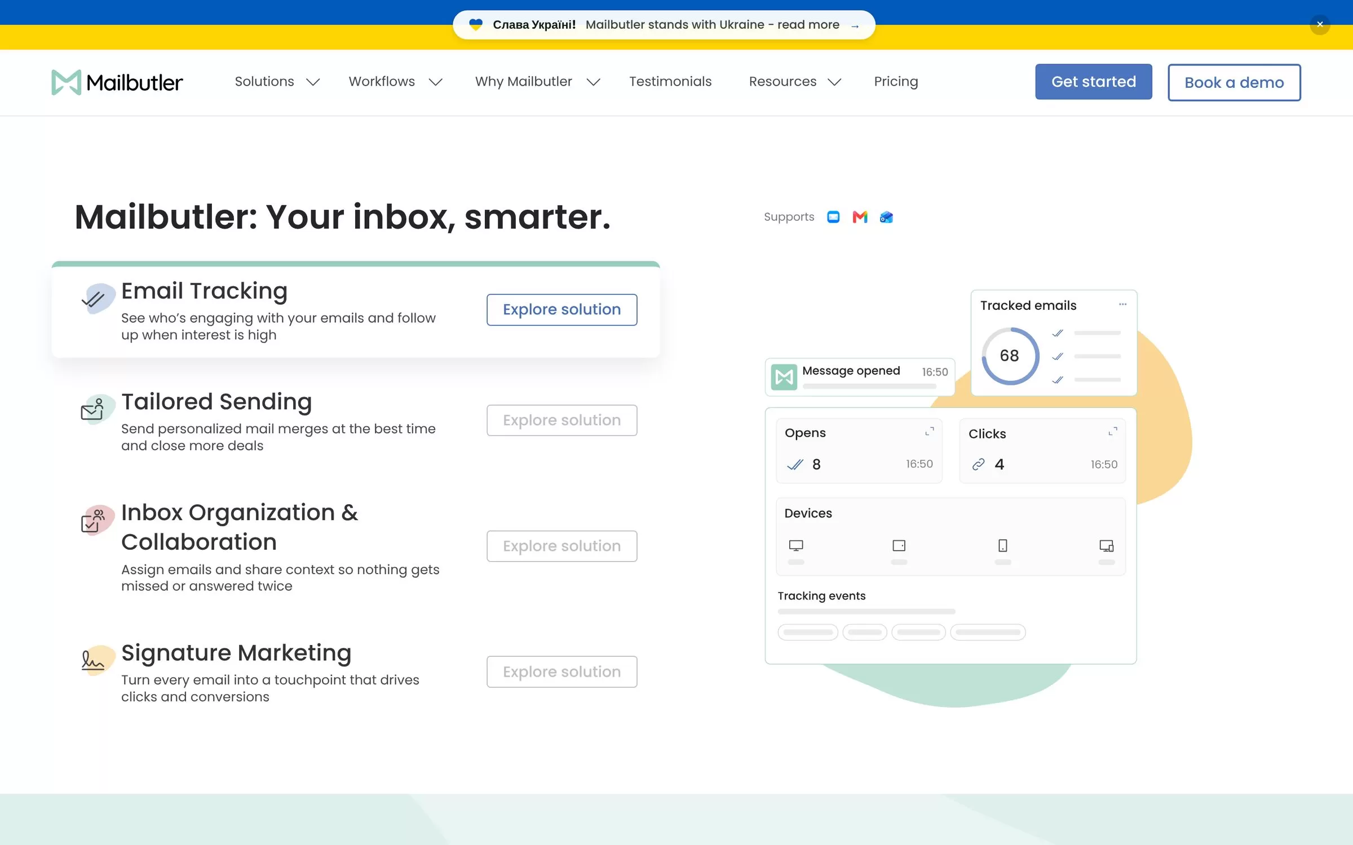Click the desktop monitor icon under Devices
Image resolution: width=1353 pixels, height=845 pixels.
click(x=796, y=545)
